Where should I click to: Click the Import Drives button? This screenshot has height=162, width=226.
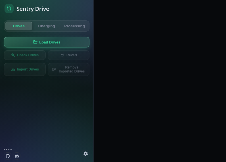click(x=25, y=69)
